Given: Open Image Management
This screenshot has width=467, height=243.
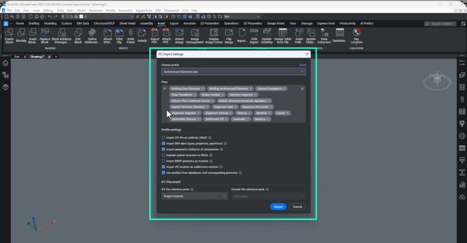Looking at the screenshot, I should click(195, 36).
